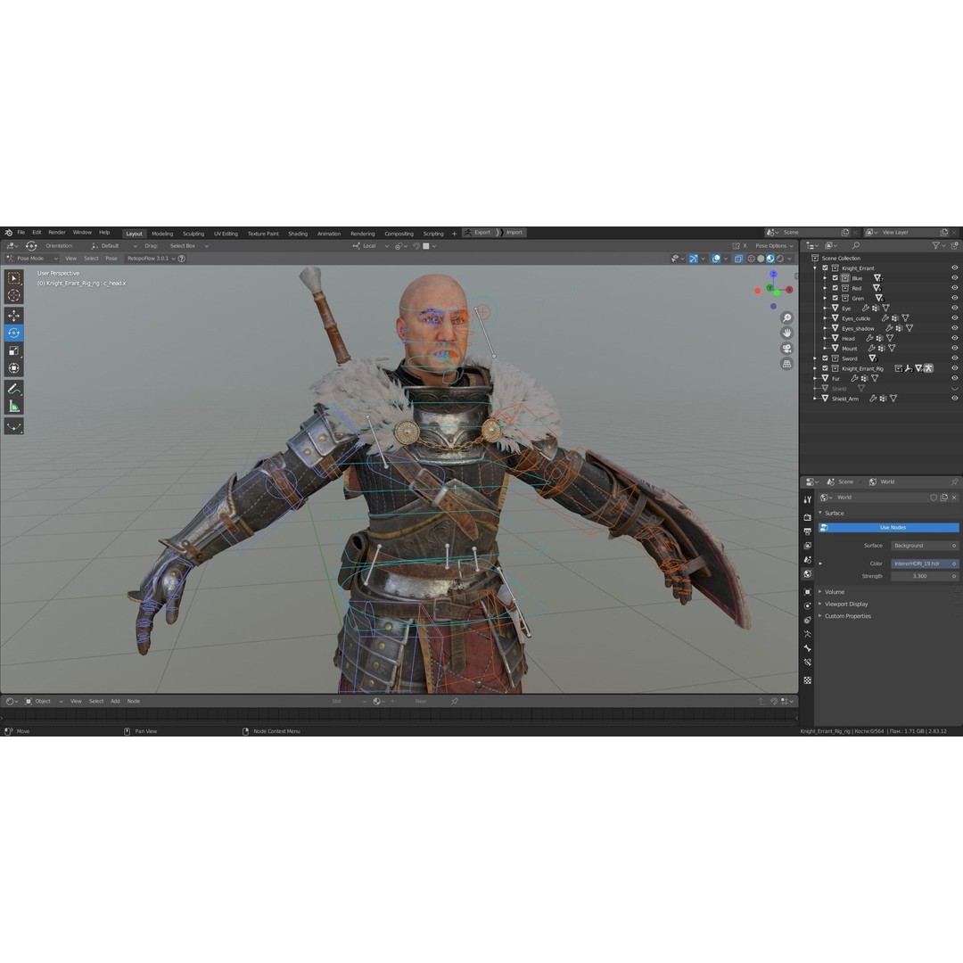Select solid viewport shading

(761, 259)
